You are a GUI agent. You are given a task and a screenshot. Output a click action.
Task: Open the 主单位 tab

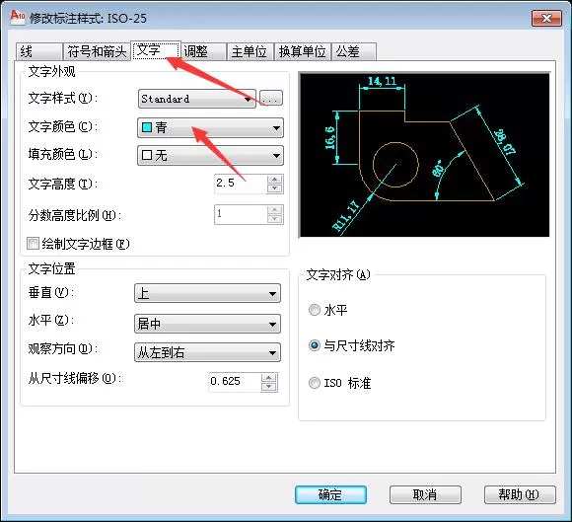[250, 51]
